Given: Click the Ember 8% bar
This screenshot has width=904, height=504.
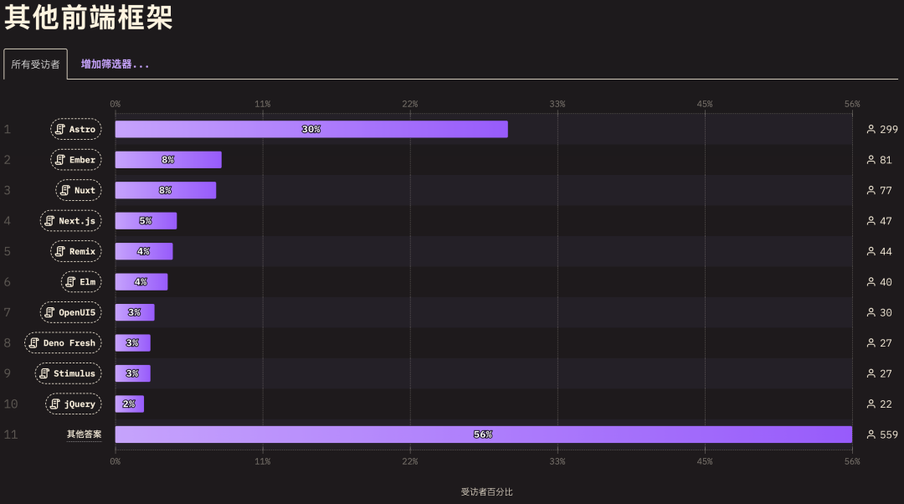Looking at the screenshot, I should (168, 160).
